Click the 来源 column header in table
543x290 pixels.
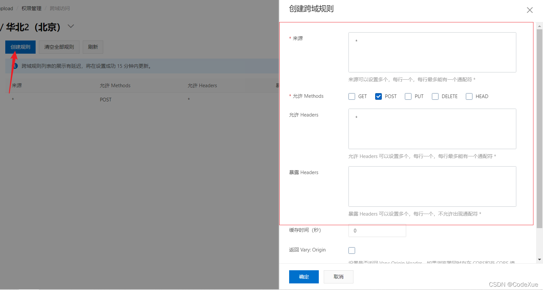click(17, 86)
